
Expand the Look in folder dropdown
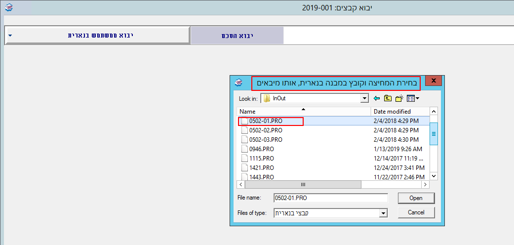(x=365, y=98)
